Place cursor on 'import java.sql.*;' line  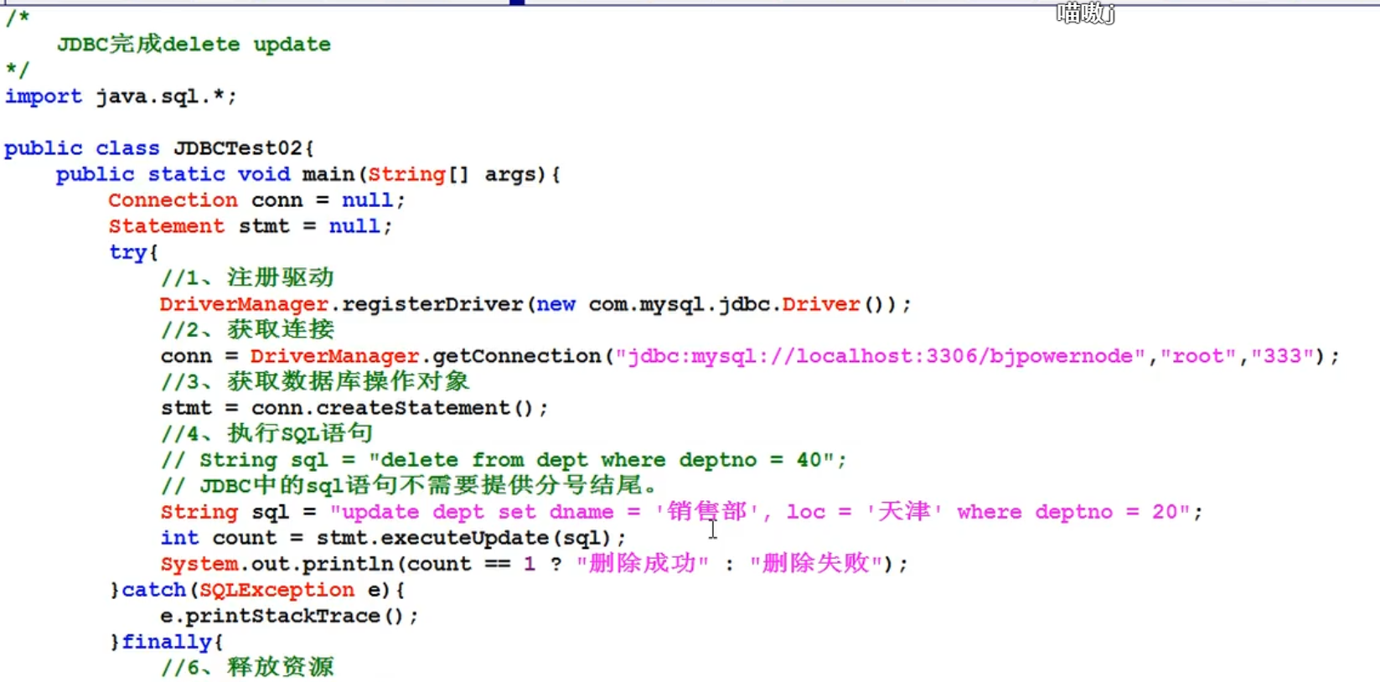[x=121, y=96]
